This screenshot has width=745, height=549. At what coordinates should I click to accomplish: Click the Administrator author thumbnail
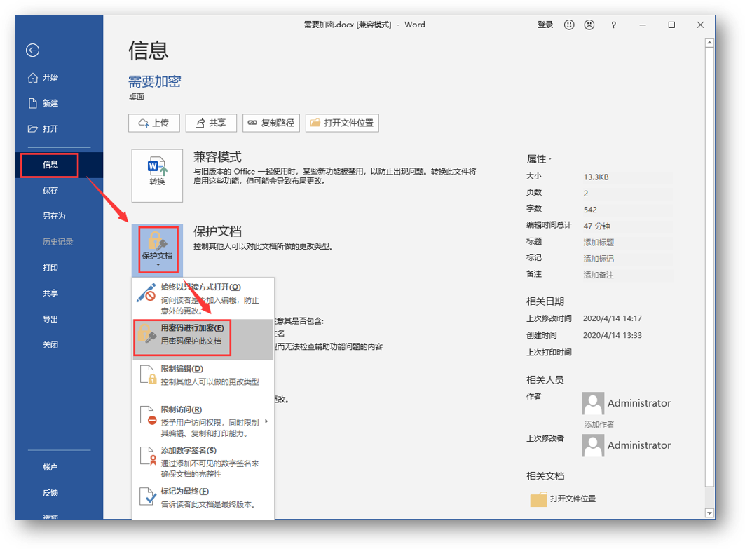[592, 402]
